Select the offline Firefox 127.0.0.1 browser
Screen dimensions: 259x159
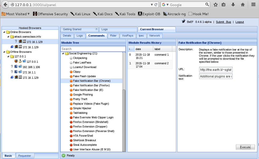tap(32, 62)
